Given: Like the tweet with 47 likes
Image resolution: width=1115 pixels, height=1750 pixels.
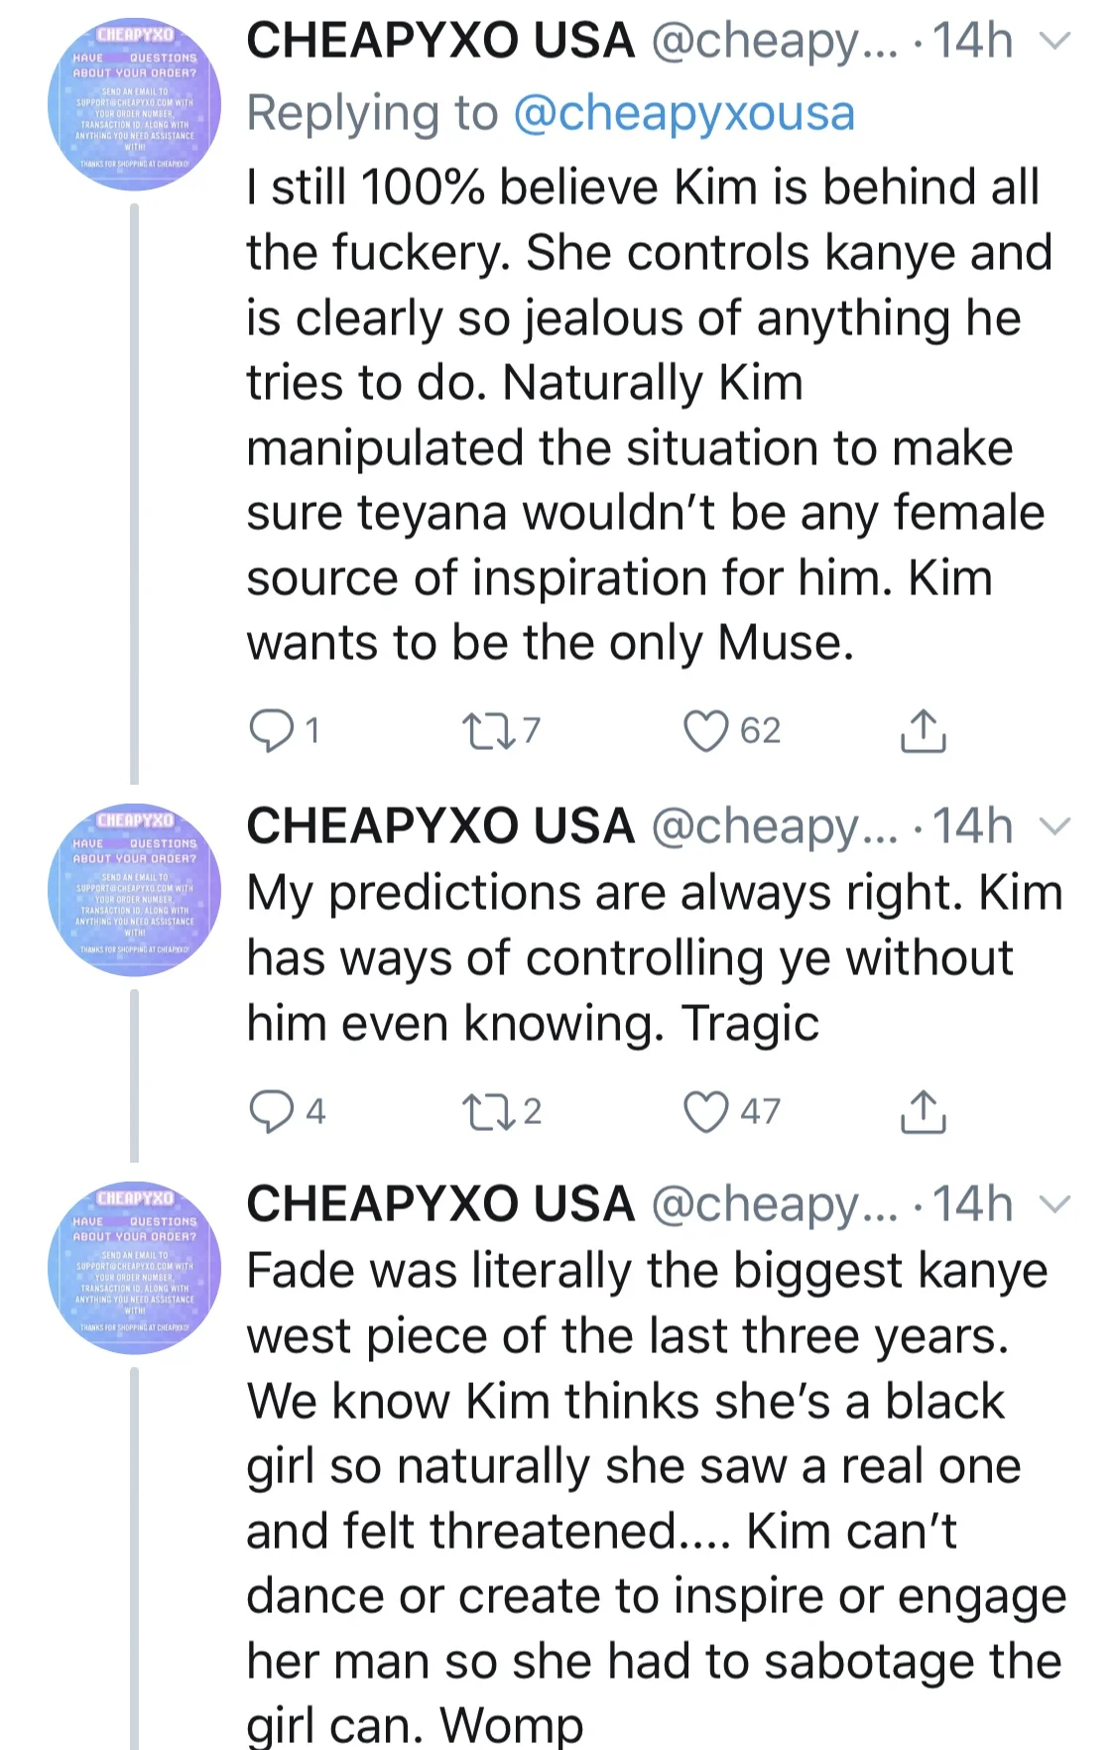Looking at the screenshot, I should click(706, 1111).
